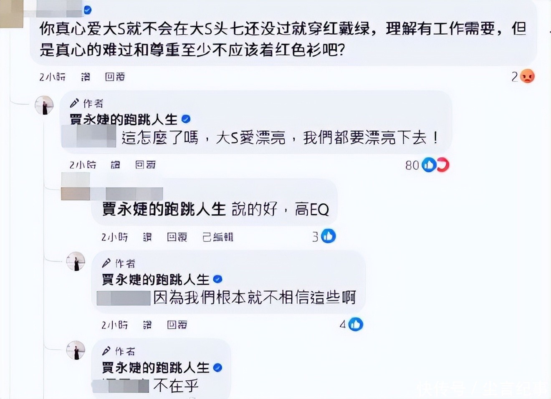The height and width of the screenshot is (399, 551).
Task: Click the verified badge beside the top commenter's name
Action: click(x=88, y=10)
